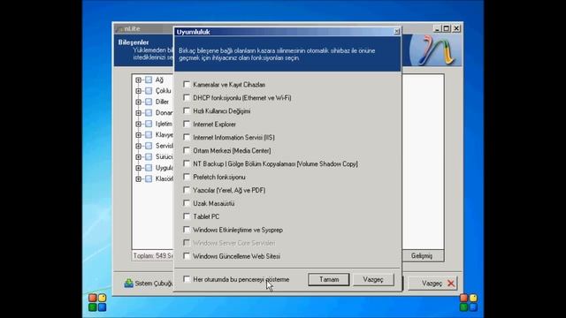
Task: Expand the Donanım tree node
Action: pos(138,113)
